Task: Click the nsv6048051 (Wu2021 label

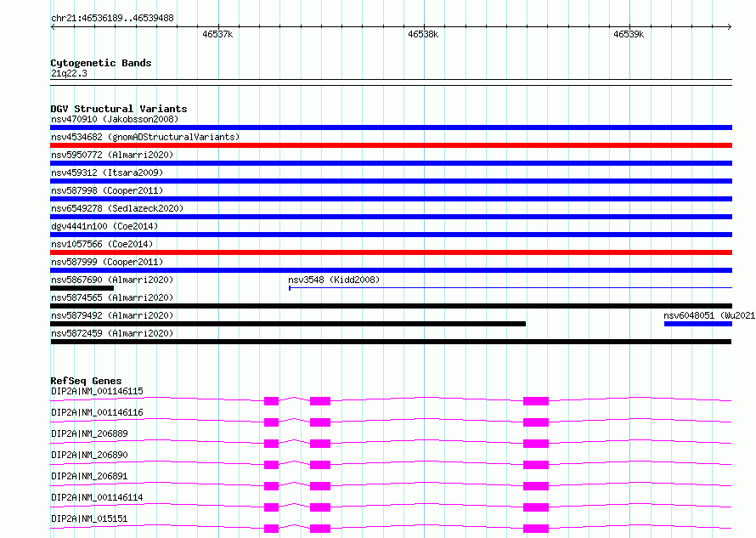Action: point(709,315)
